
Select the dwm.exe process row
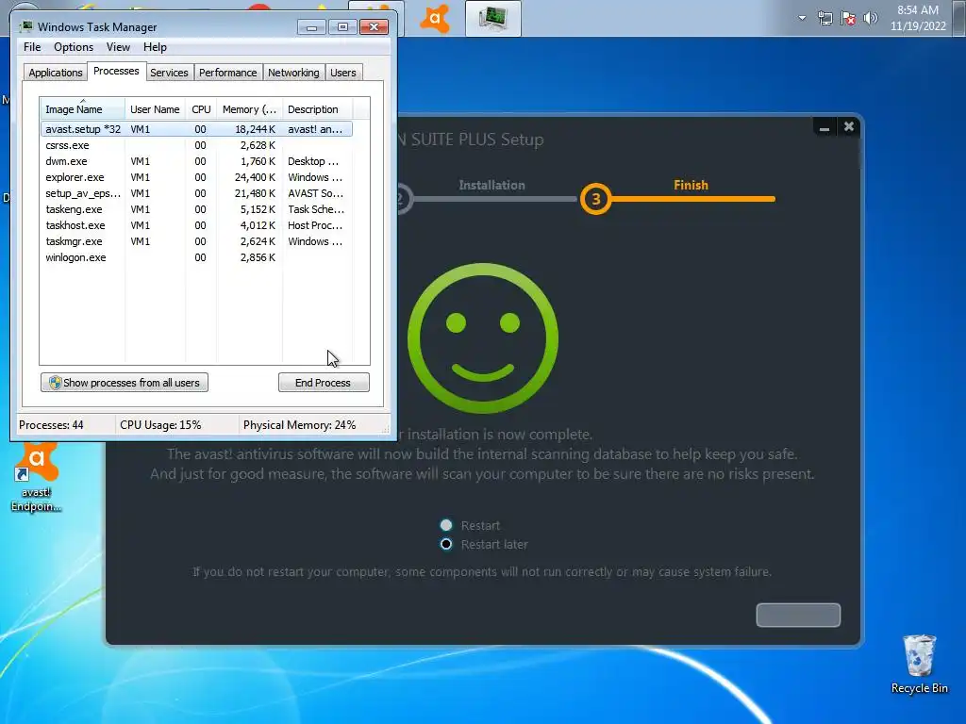click(x=196, y=161)
